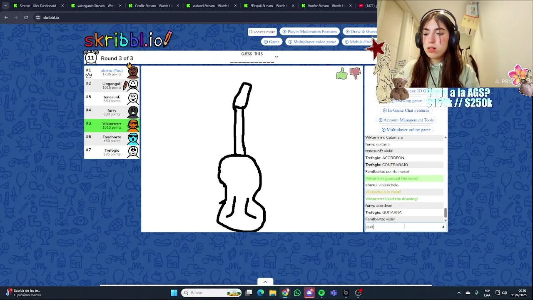
Task: Like the drawing with thumbs up
Action: tap(342, 74)
